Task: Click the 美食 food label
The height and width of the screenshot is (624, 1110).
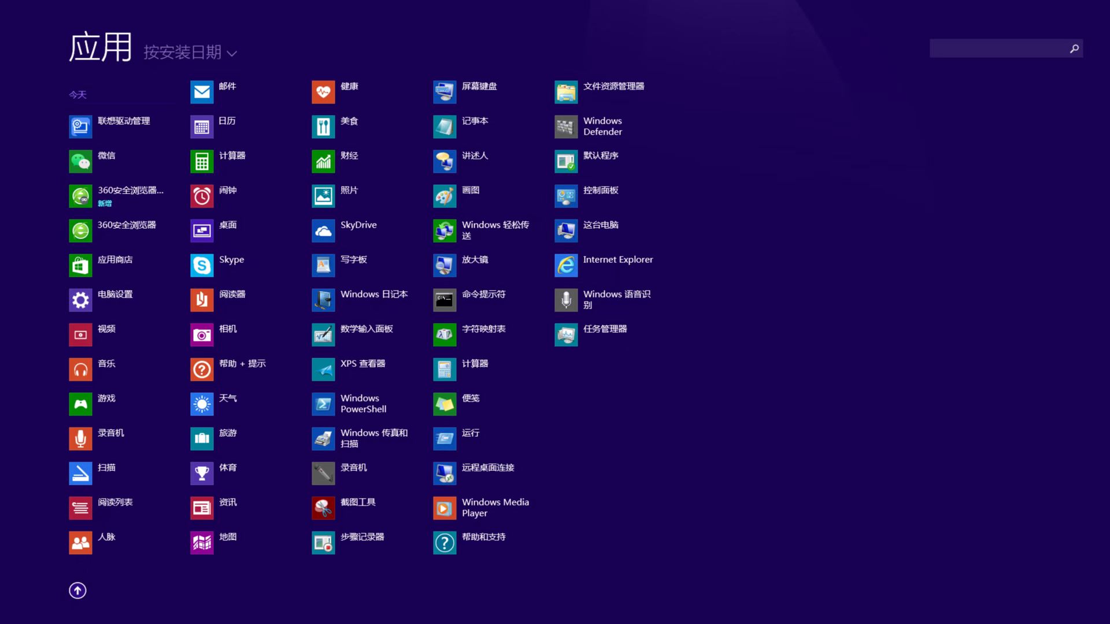Action: (x=349, y=121)
